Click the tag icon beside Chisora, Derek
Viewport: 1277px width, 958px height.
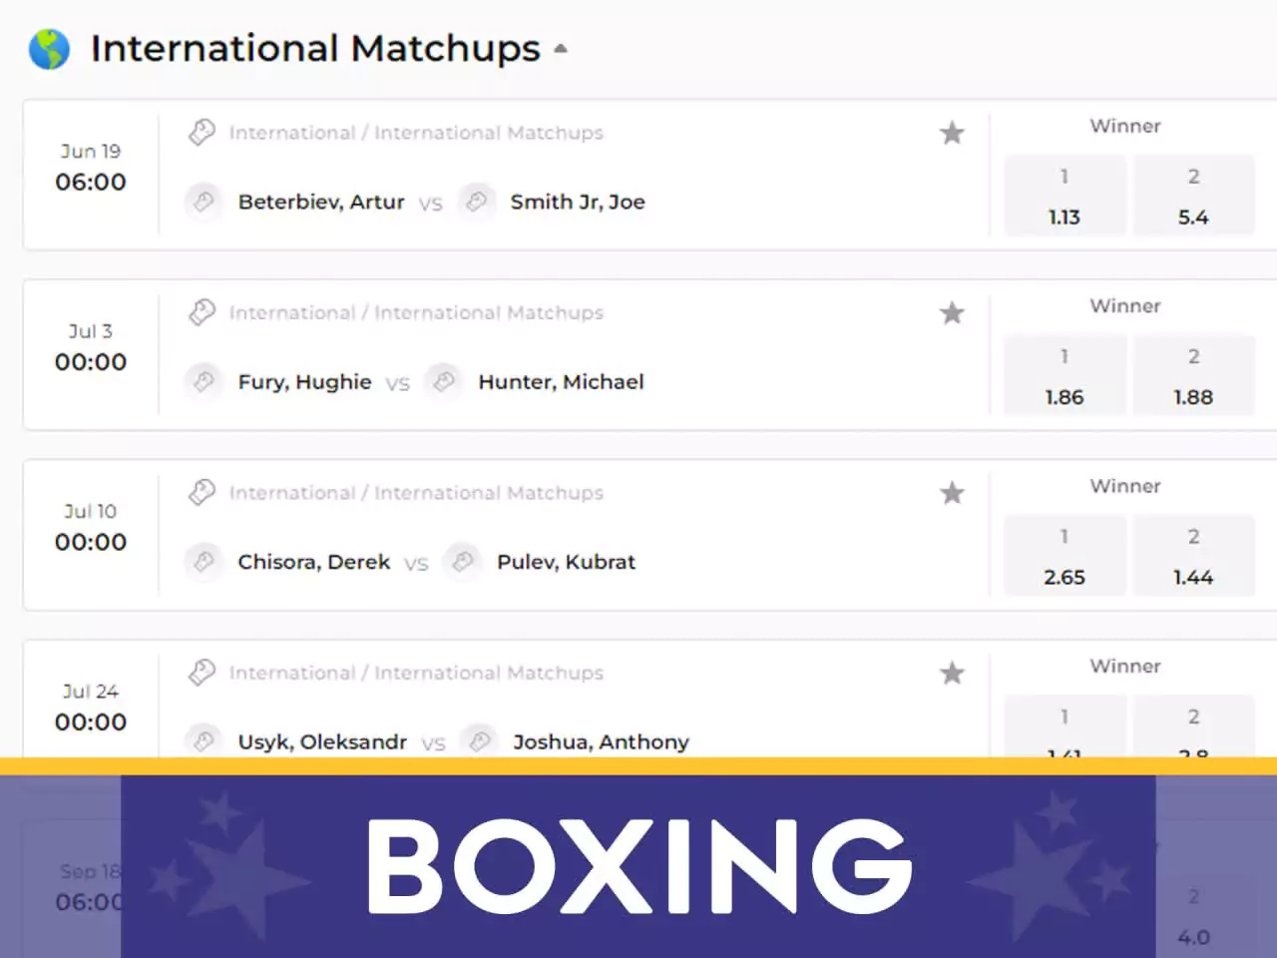(205, 562)
